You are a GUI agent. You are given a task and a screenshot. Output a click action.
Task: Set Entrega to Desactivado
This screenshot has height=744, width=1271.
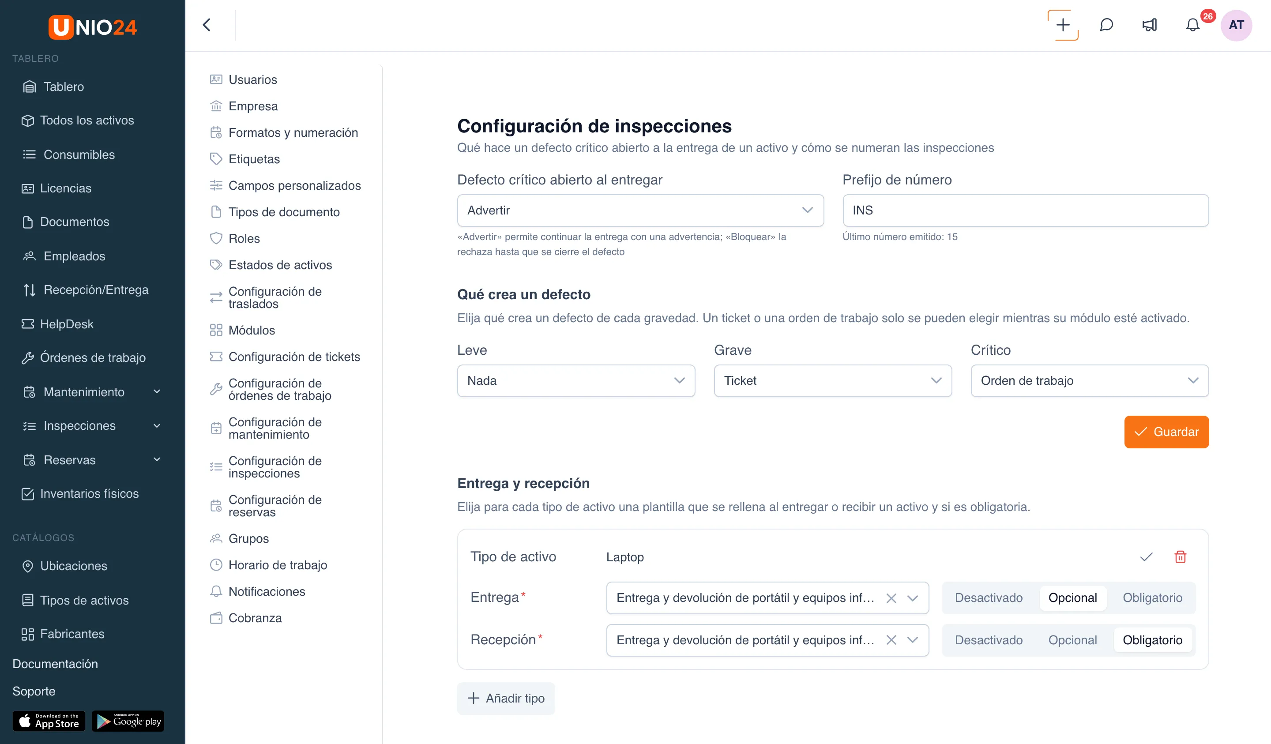[x=989, y=598]
